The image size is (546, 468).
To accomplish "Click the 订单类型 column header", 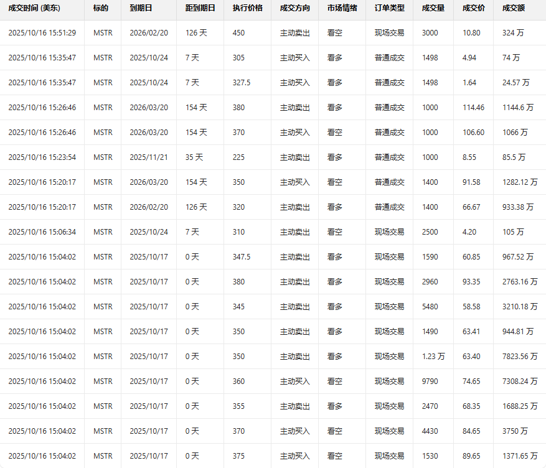I will click(390, 8).
